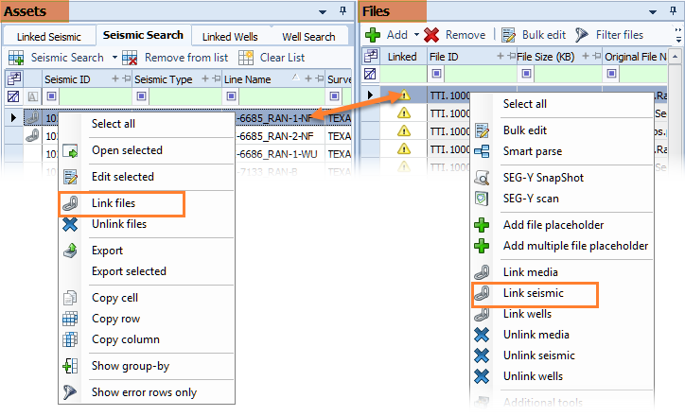Click the Export icon in Assets menu
685x416 pixels.
[70, 251]
